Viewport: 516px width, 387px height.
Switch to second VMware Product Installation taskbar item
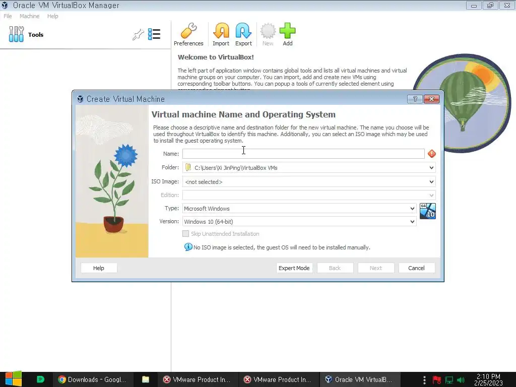pyautogui.click(x=278, y=379)
